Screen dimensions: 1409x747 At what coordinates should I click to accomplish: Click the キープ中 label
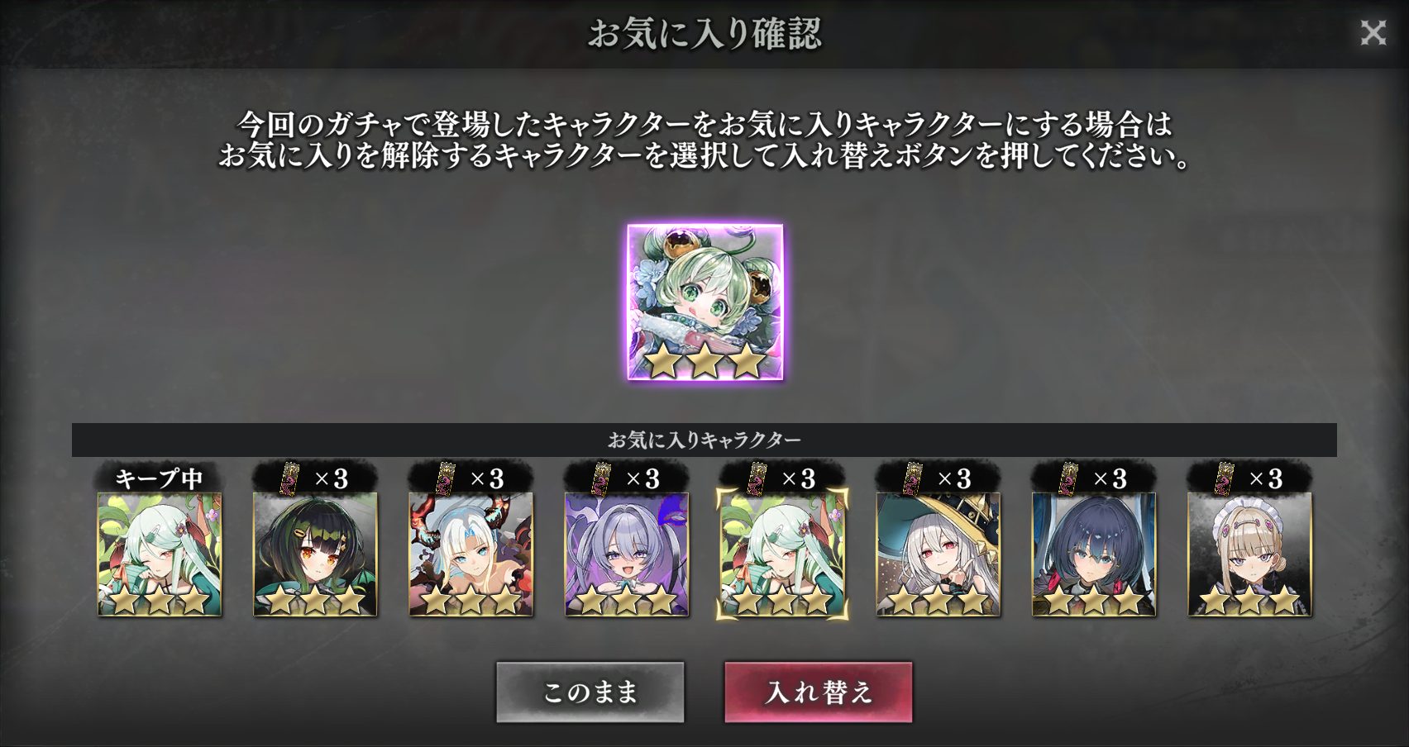click(x=159, y=478)
